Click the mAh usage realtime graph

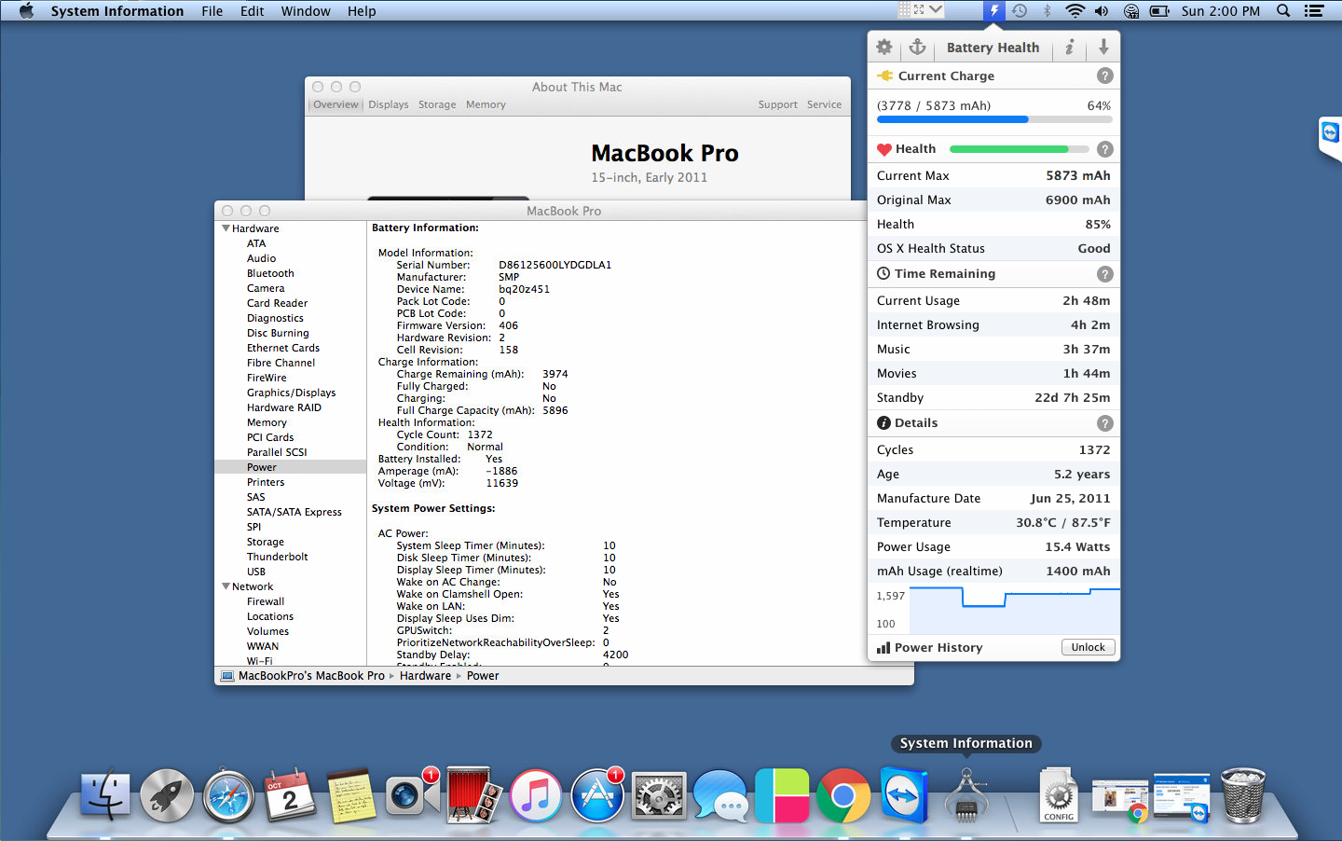tap(1014, 610)
